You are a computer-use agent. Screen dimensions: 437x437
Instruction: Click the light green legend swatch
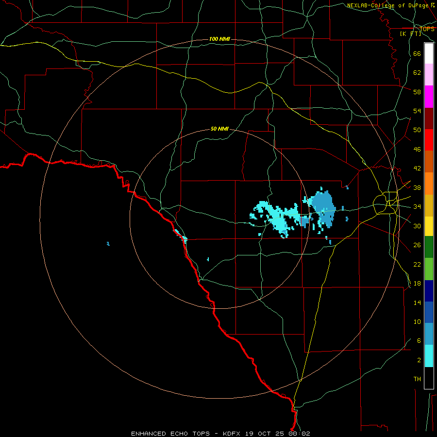click(429, 269)
